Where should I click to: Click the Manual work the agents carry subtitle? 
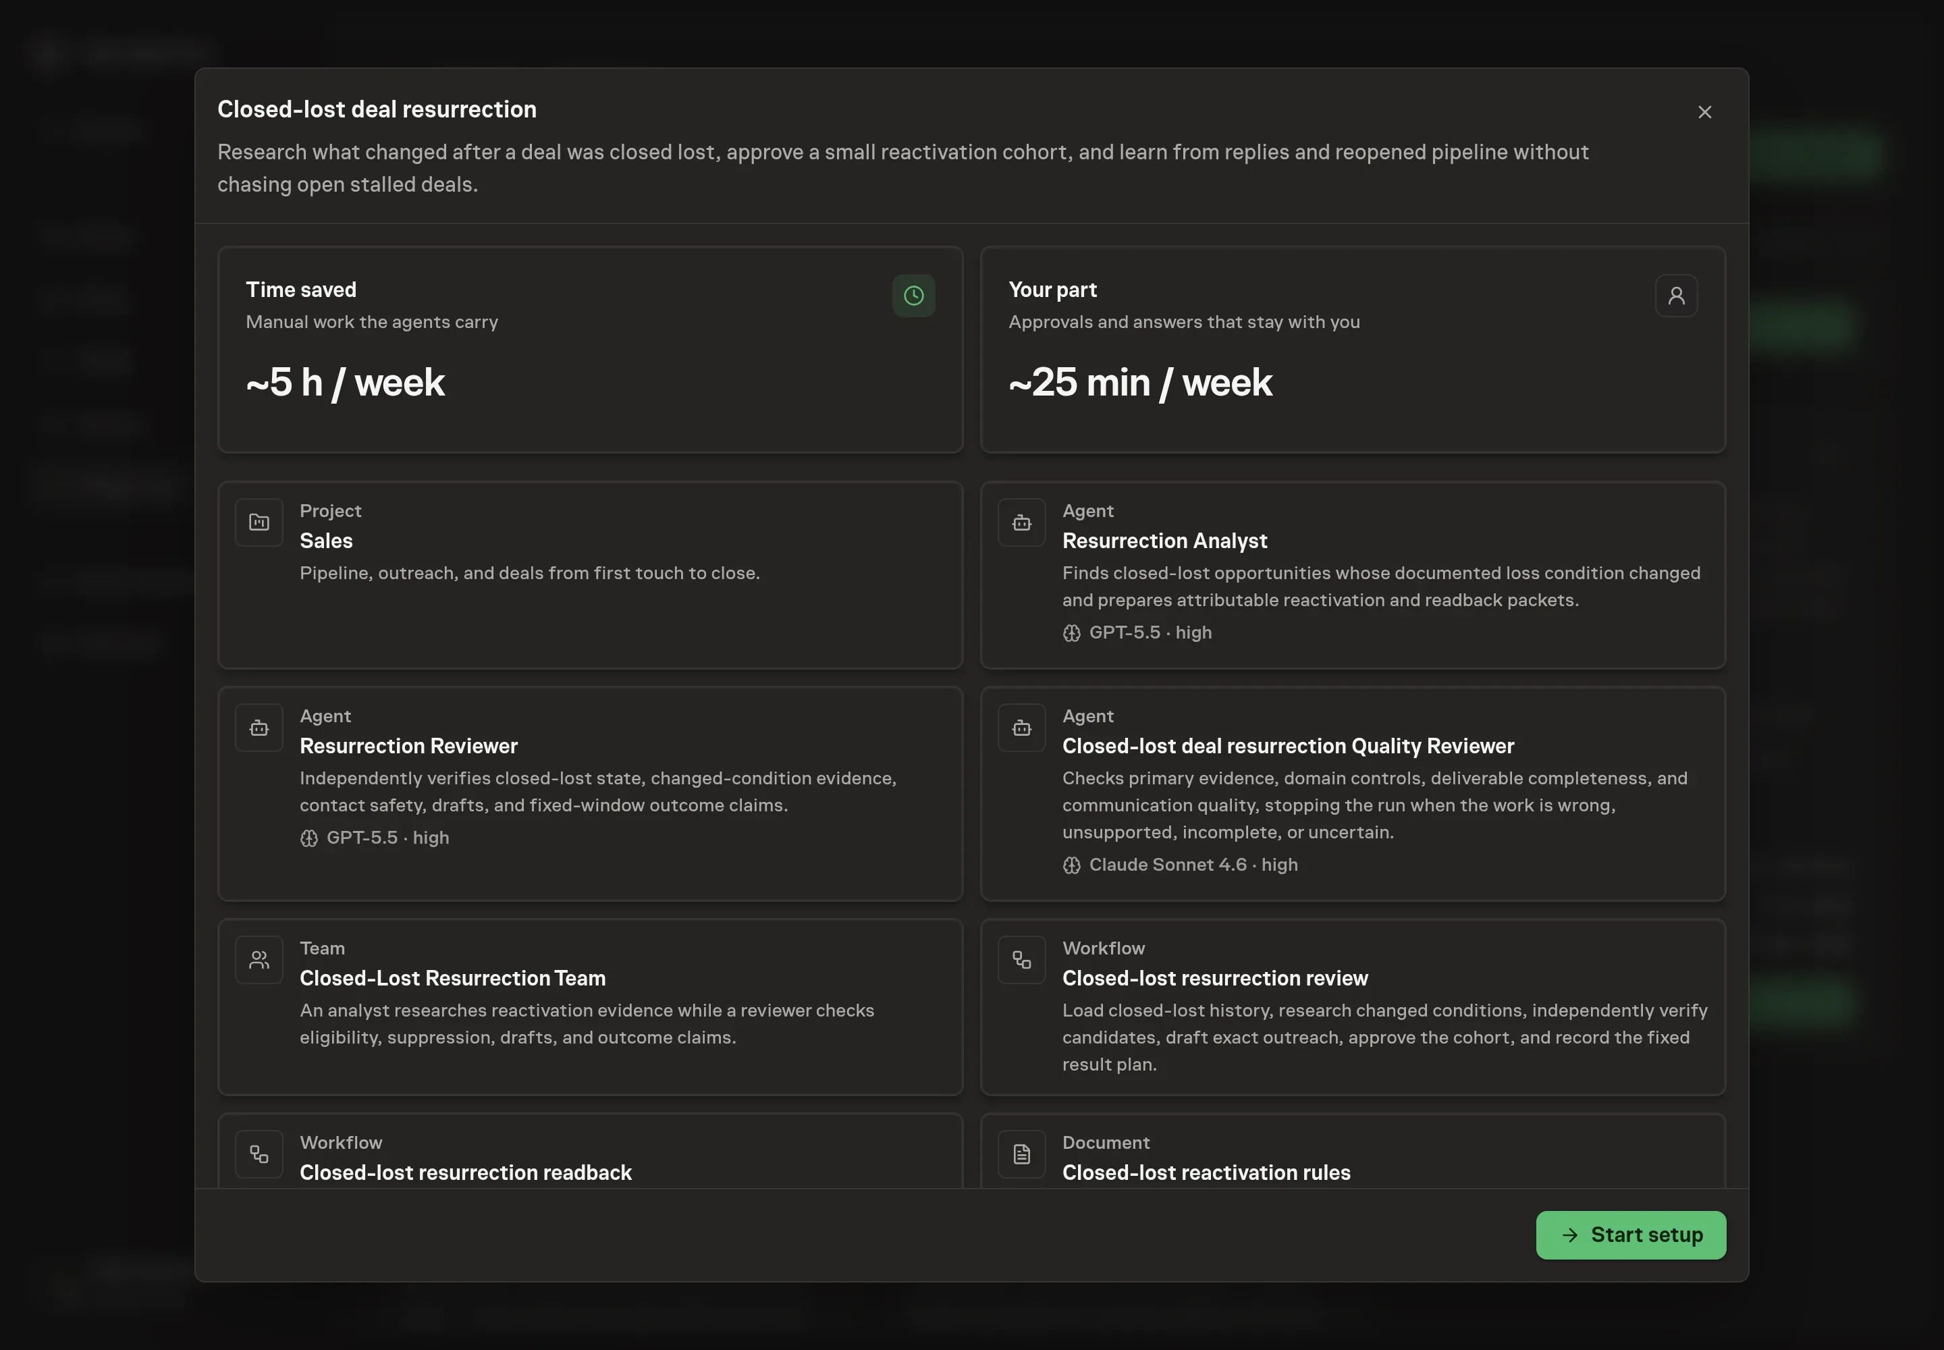(371, 321)
